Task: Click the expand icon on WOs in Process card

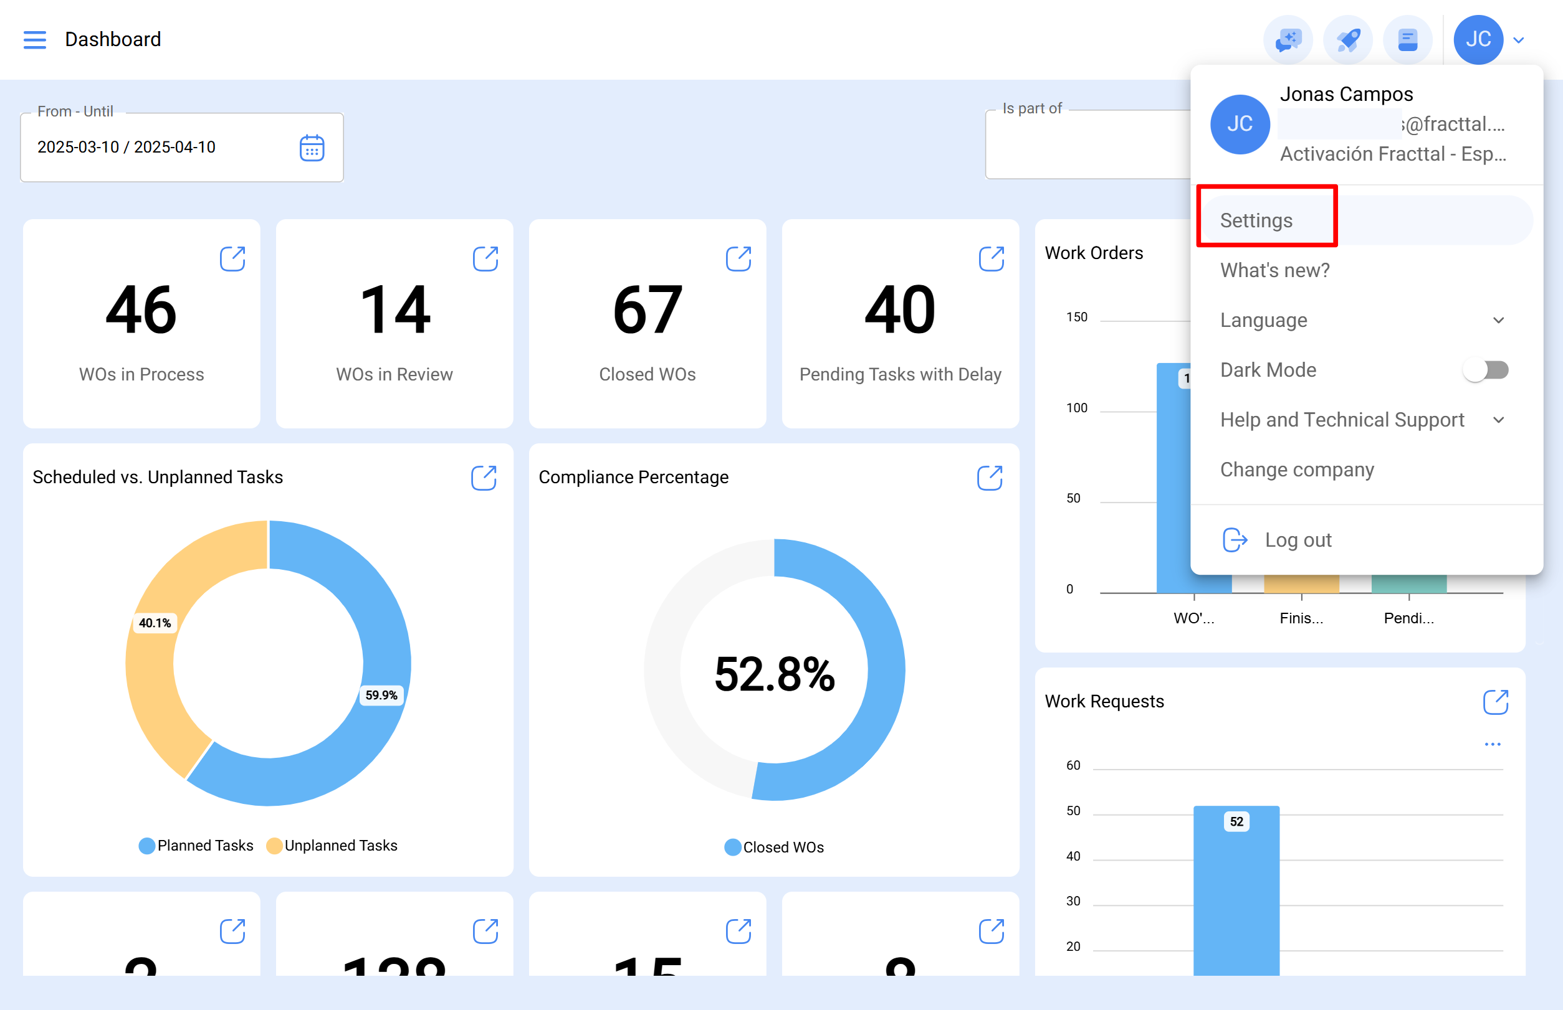Action: 233,258
